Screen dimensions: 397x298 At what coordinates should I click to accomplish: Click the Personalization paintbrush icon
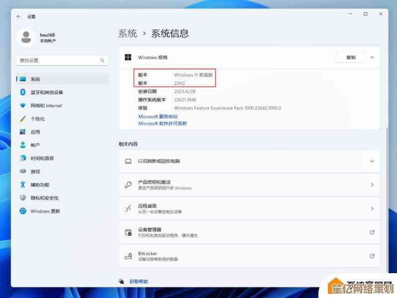click(22, 119)
